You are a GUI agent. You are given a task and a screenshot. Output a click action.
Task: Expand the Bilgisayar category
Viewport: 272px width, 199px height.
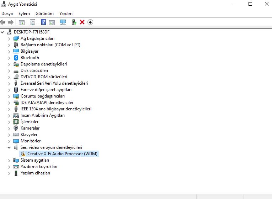click(x=9, y=52)
